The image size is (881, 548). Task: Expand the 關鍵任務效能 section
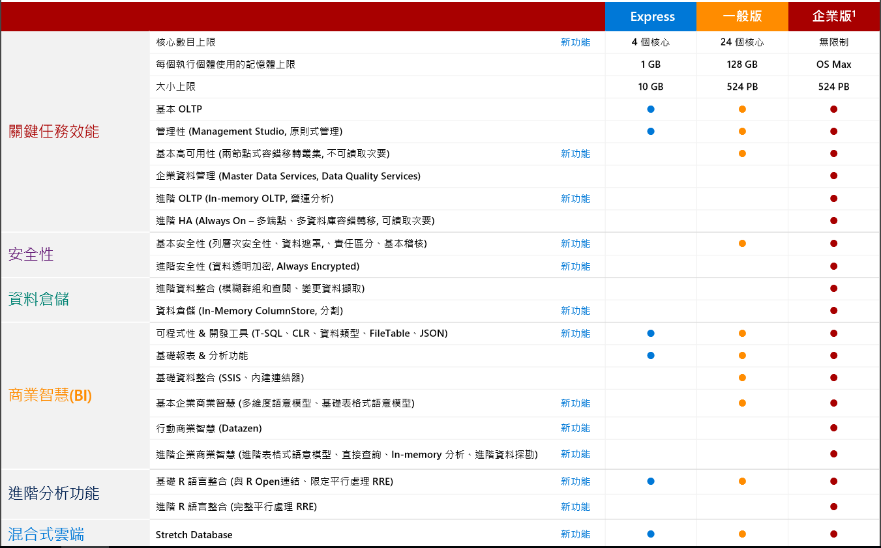[53, 131]
